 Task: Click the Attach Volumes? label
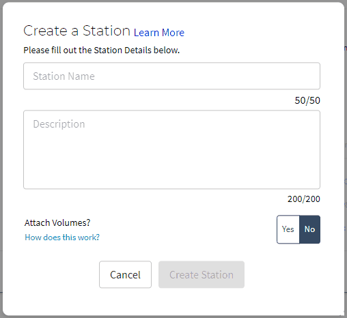pyautogui.click(x=57, y=222)
